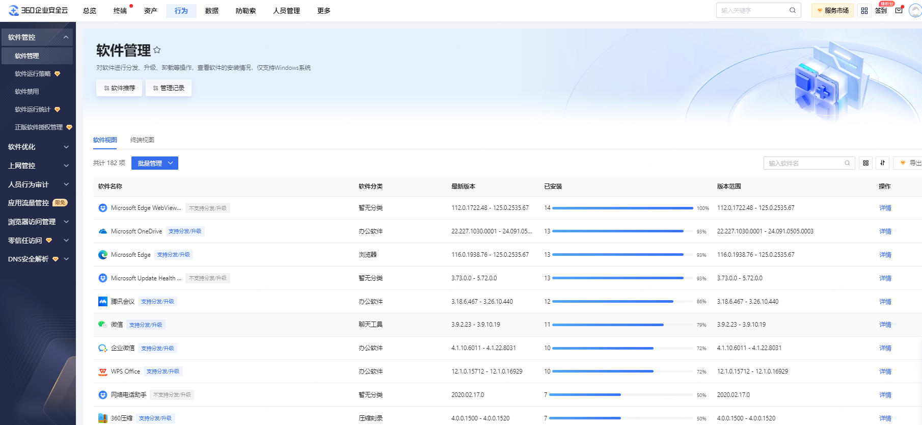This screenshot has width=922, height=425.
Task: Open the 批量管理 dropdown
Action: 155,163
